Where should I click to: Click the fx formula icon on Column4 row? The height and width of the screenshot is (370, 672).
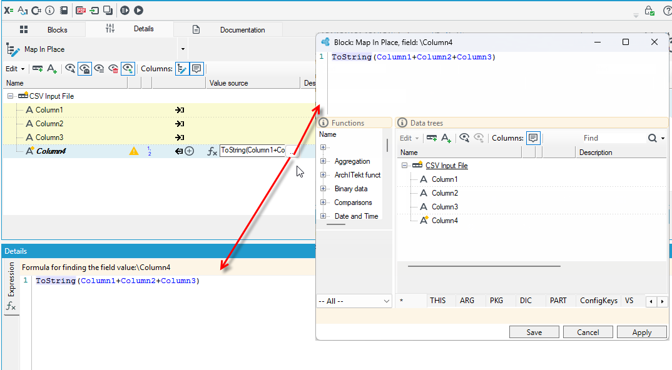click(x=212, y=151)
